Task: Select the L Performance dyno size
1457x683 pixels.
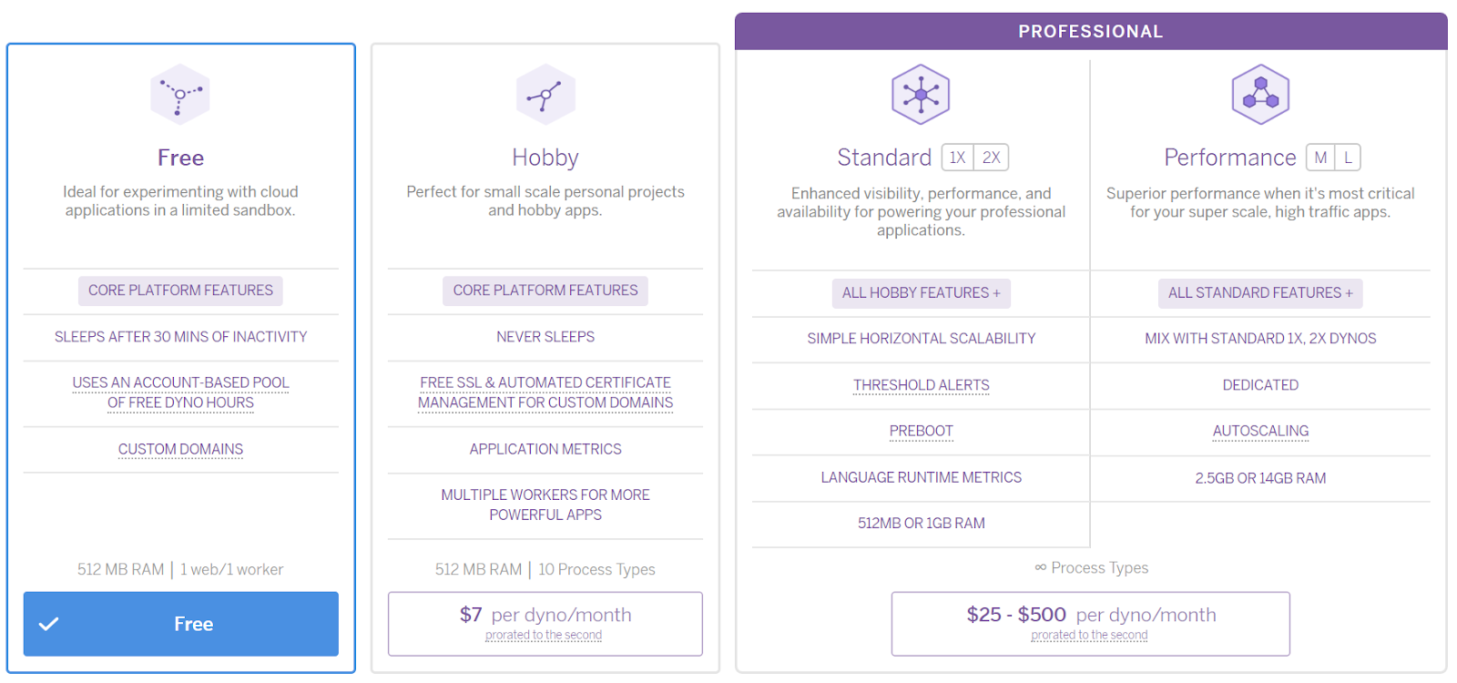Action: click(x=1348, y=158)
